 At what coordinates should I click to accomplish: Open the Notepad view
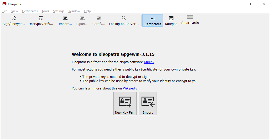pyautogui.click(x=171, y=20)
